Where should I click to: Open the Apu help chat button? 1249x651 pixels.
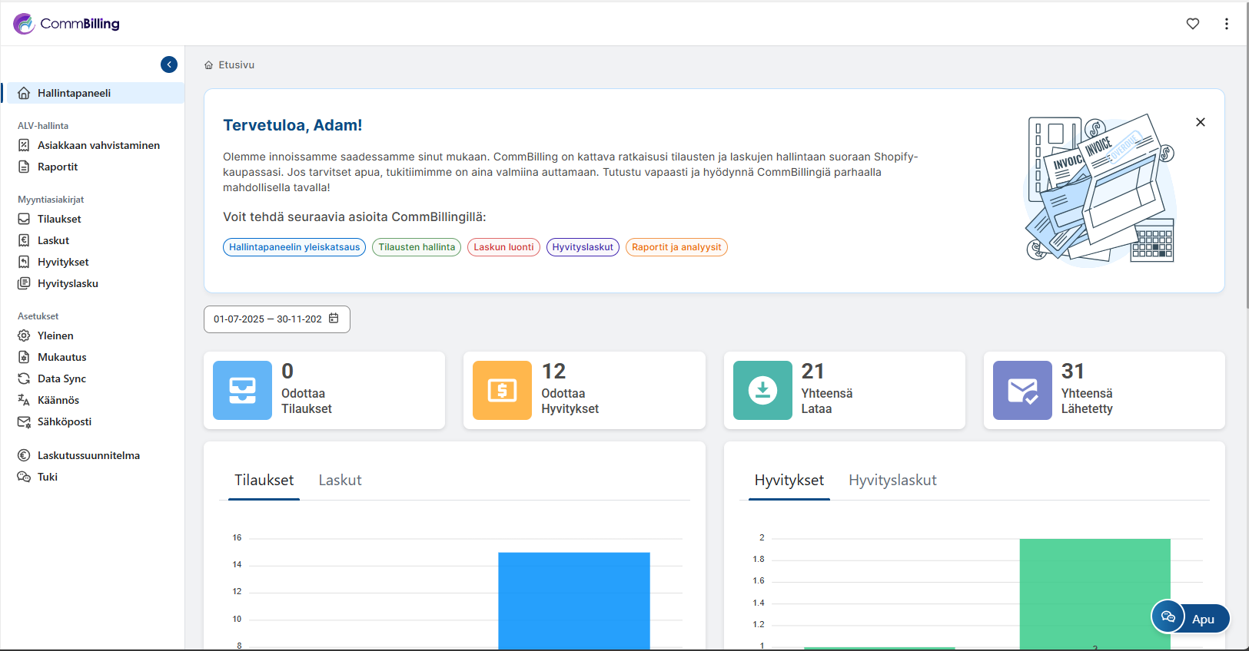point(1191,618)
